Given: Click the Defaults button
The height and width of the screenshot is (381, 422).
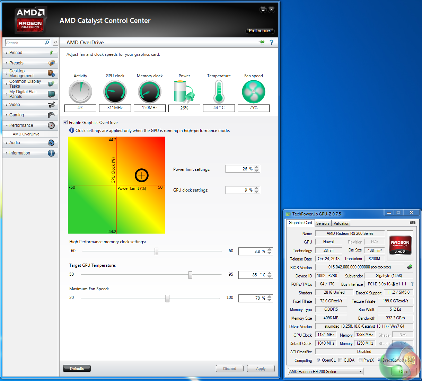Looking at the screenshot, I should pyautogui.click(x=77, y=369).
